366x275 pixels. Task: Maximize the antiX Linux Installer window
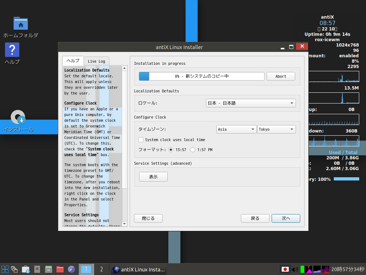[x=291, y=47]
